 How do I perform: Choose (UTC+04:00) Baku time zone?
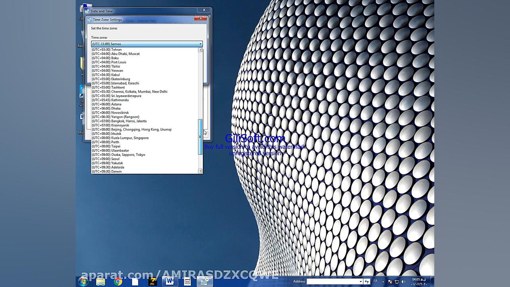click(145, 58)
